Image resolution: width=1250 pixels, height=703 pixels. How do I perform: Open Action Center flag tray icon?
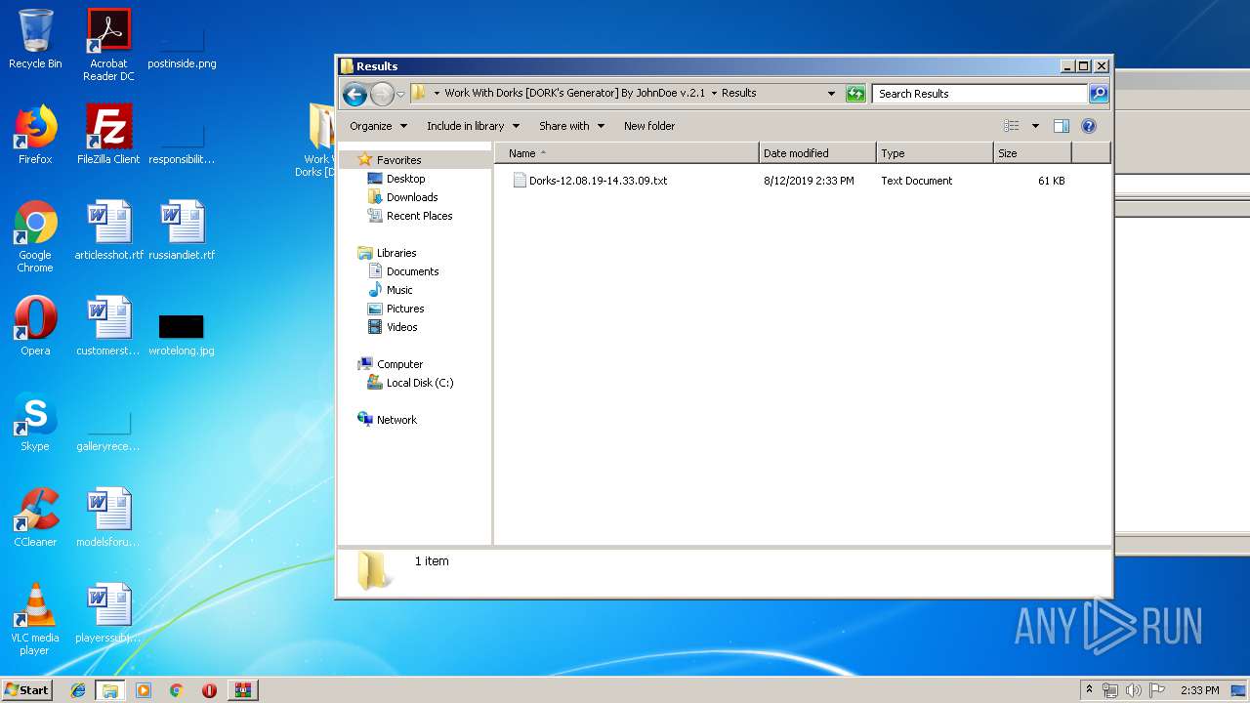[x=1156, y=690]
